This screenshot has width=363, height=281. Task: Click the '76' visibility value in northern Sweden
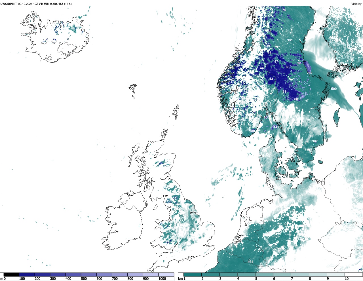(x=284, y=10)
